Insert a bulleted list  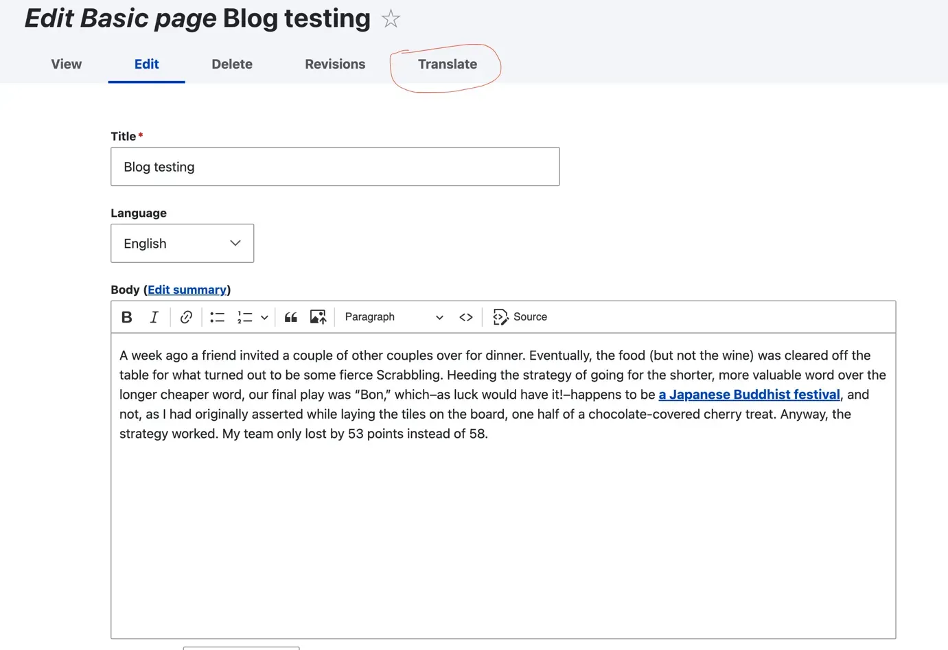(x=217, y=317)
